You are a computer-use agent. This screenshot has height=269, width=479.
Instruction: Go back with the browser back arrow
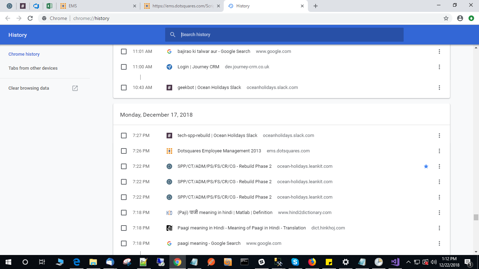click(8, 18)
